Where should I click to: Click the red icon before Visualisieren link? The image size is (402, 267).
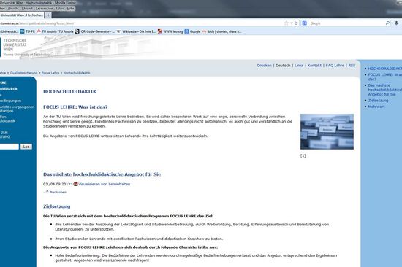(x=75, y=184)
